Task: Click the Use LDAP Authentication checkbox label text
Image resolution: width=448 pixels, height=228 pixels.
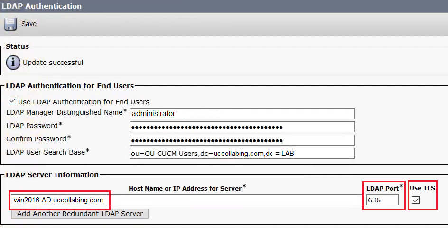Action: 84,102
